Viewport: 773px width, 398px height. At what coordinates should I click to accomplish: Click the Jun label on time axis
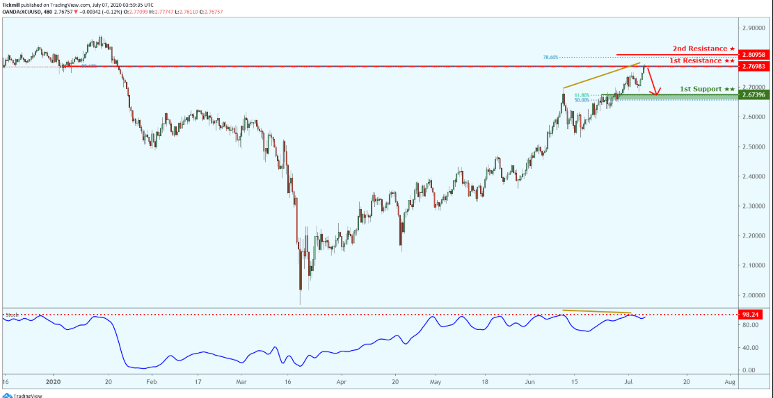pyautogui.click(x=529, y=381)
